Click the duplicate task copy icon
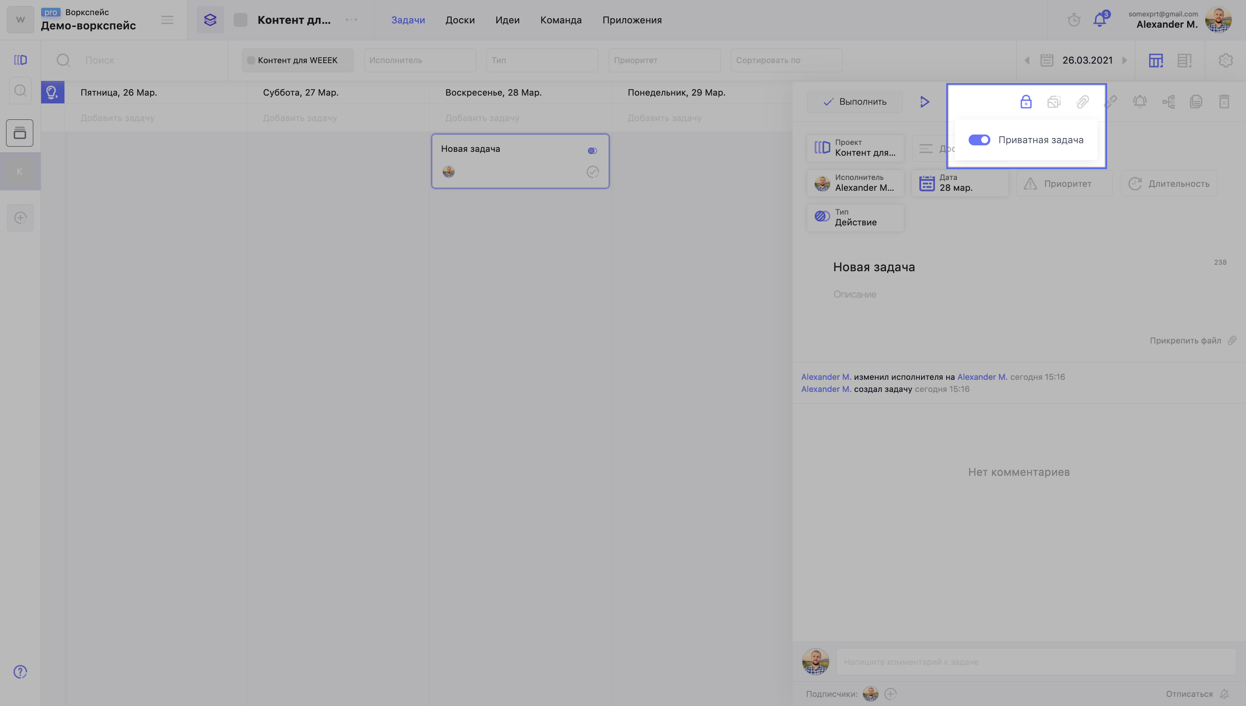Screen dimensions: 1246x706 1196,102
